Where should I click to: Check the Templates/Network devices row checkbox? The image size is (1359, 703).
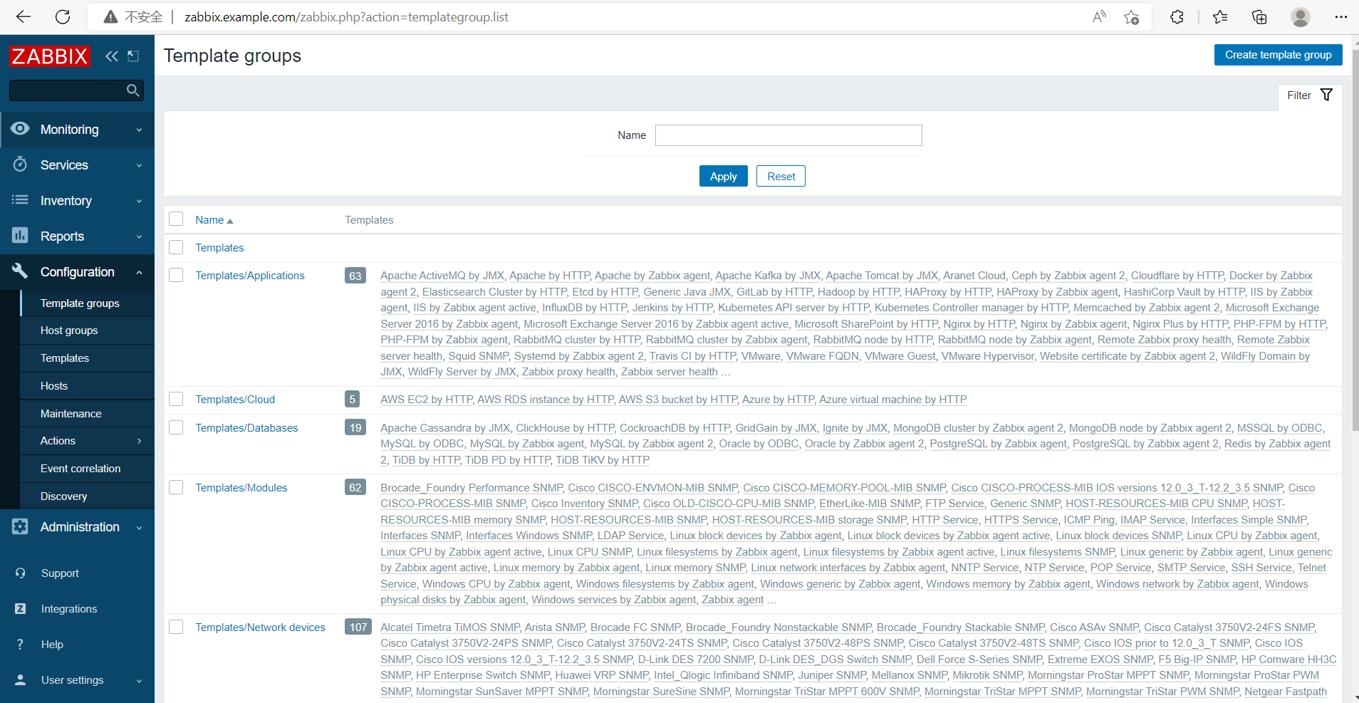point(176,627)
